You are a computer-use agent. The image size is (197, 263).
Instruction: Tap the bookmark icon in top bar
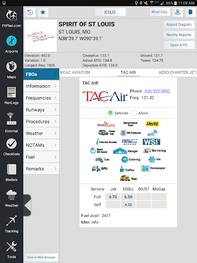tap(190, 12)
